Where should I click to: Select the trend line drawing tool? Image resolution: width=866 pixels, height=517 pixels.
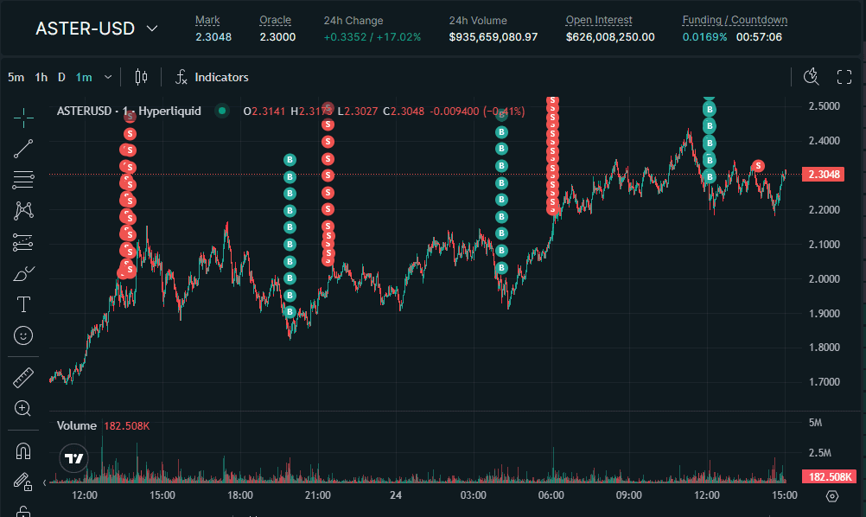click(23, 148)
